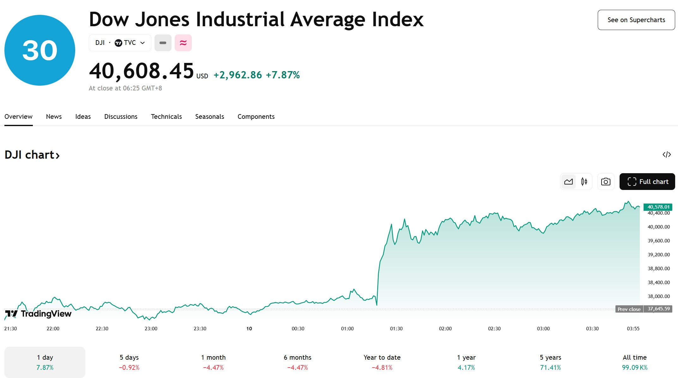Click the blue 30 index logo
Viewport: 678px width, 378px height.
[x=40, y=50]
